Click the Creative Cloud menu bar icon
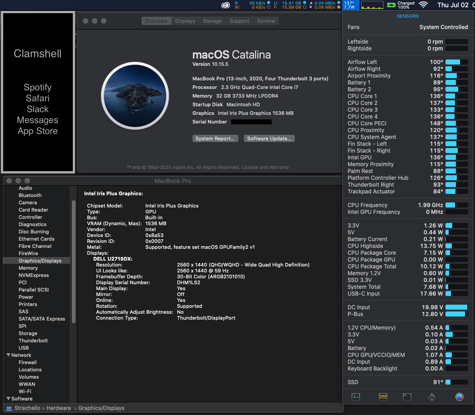Image resolution: width=475 pixels, height=415 pixels. click(226, 5)
